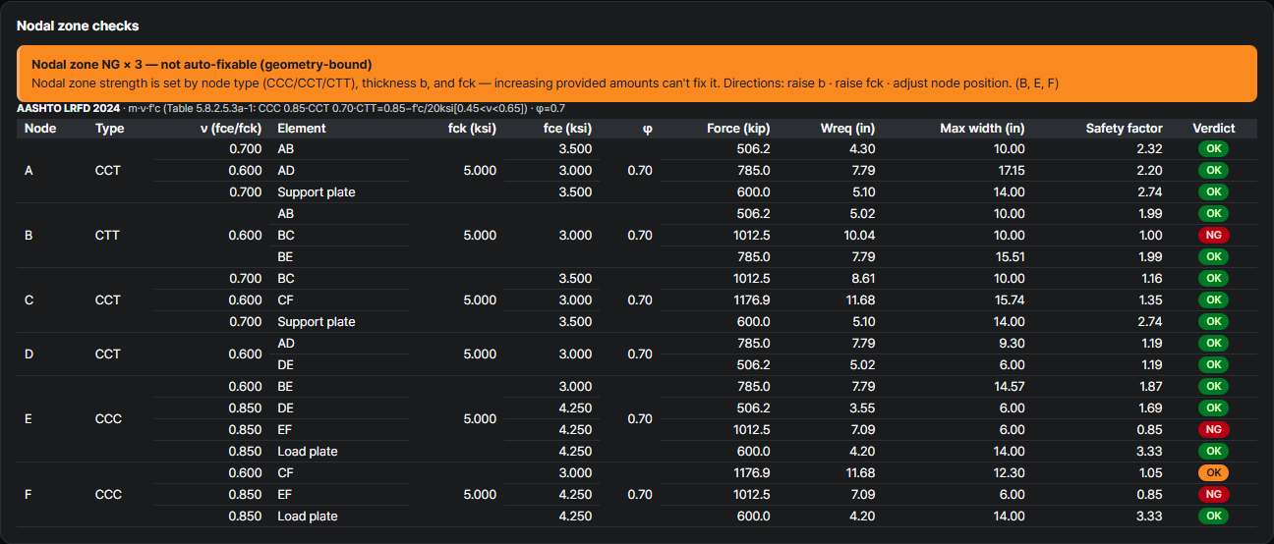The image size is (1274, 544).
Task: Click the Max width (in) column header
Action: [982, 129]
